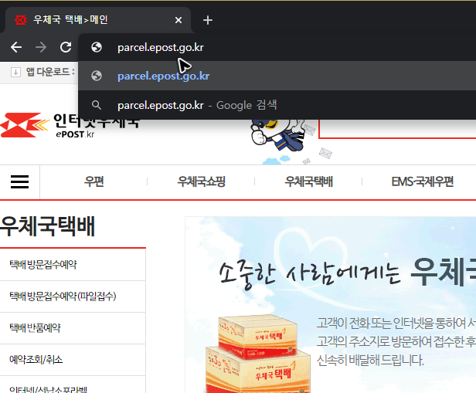Click the 앱 다운로드 text link
Image resolution: width=476 pixels, height=393 pixels.
coord(50,72)
